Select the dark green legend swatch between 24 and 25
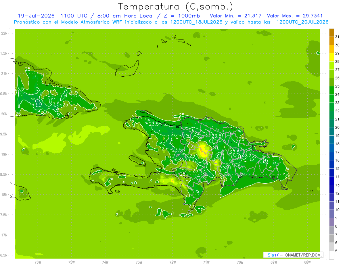This screenshot has height=266, width=345. coord(331,90)
